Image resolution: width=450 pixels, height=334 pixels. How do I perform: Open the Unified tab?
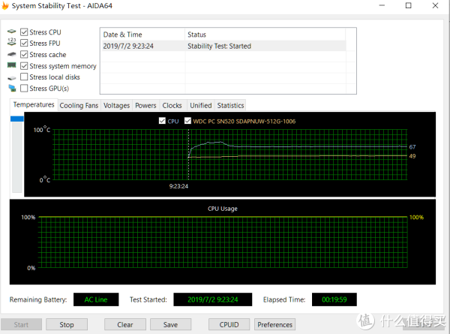[x=201, y=105]
